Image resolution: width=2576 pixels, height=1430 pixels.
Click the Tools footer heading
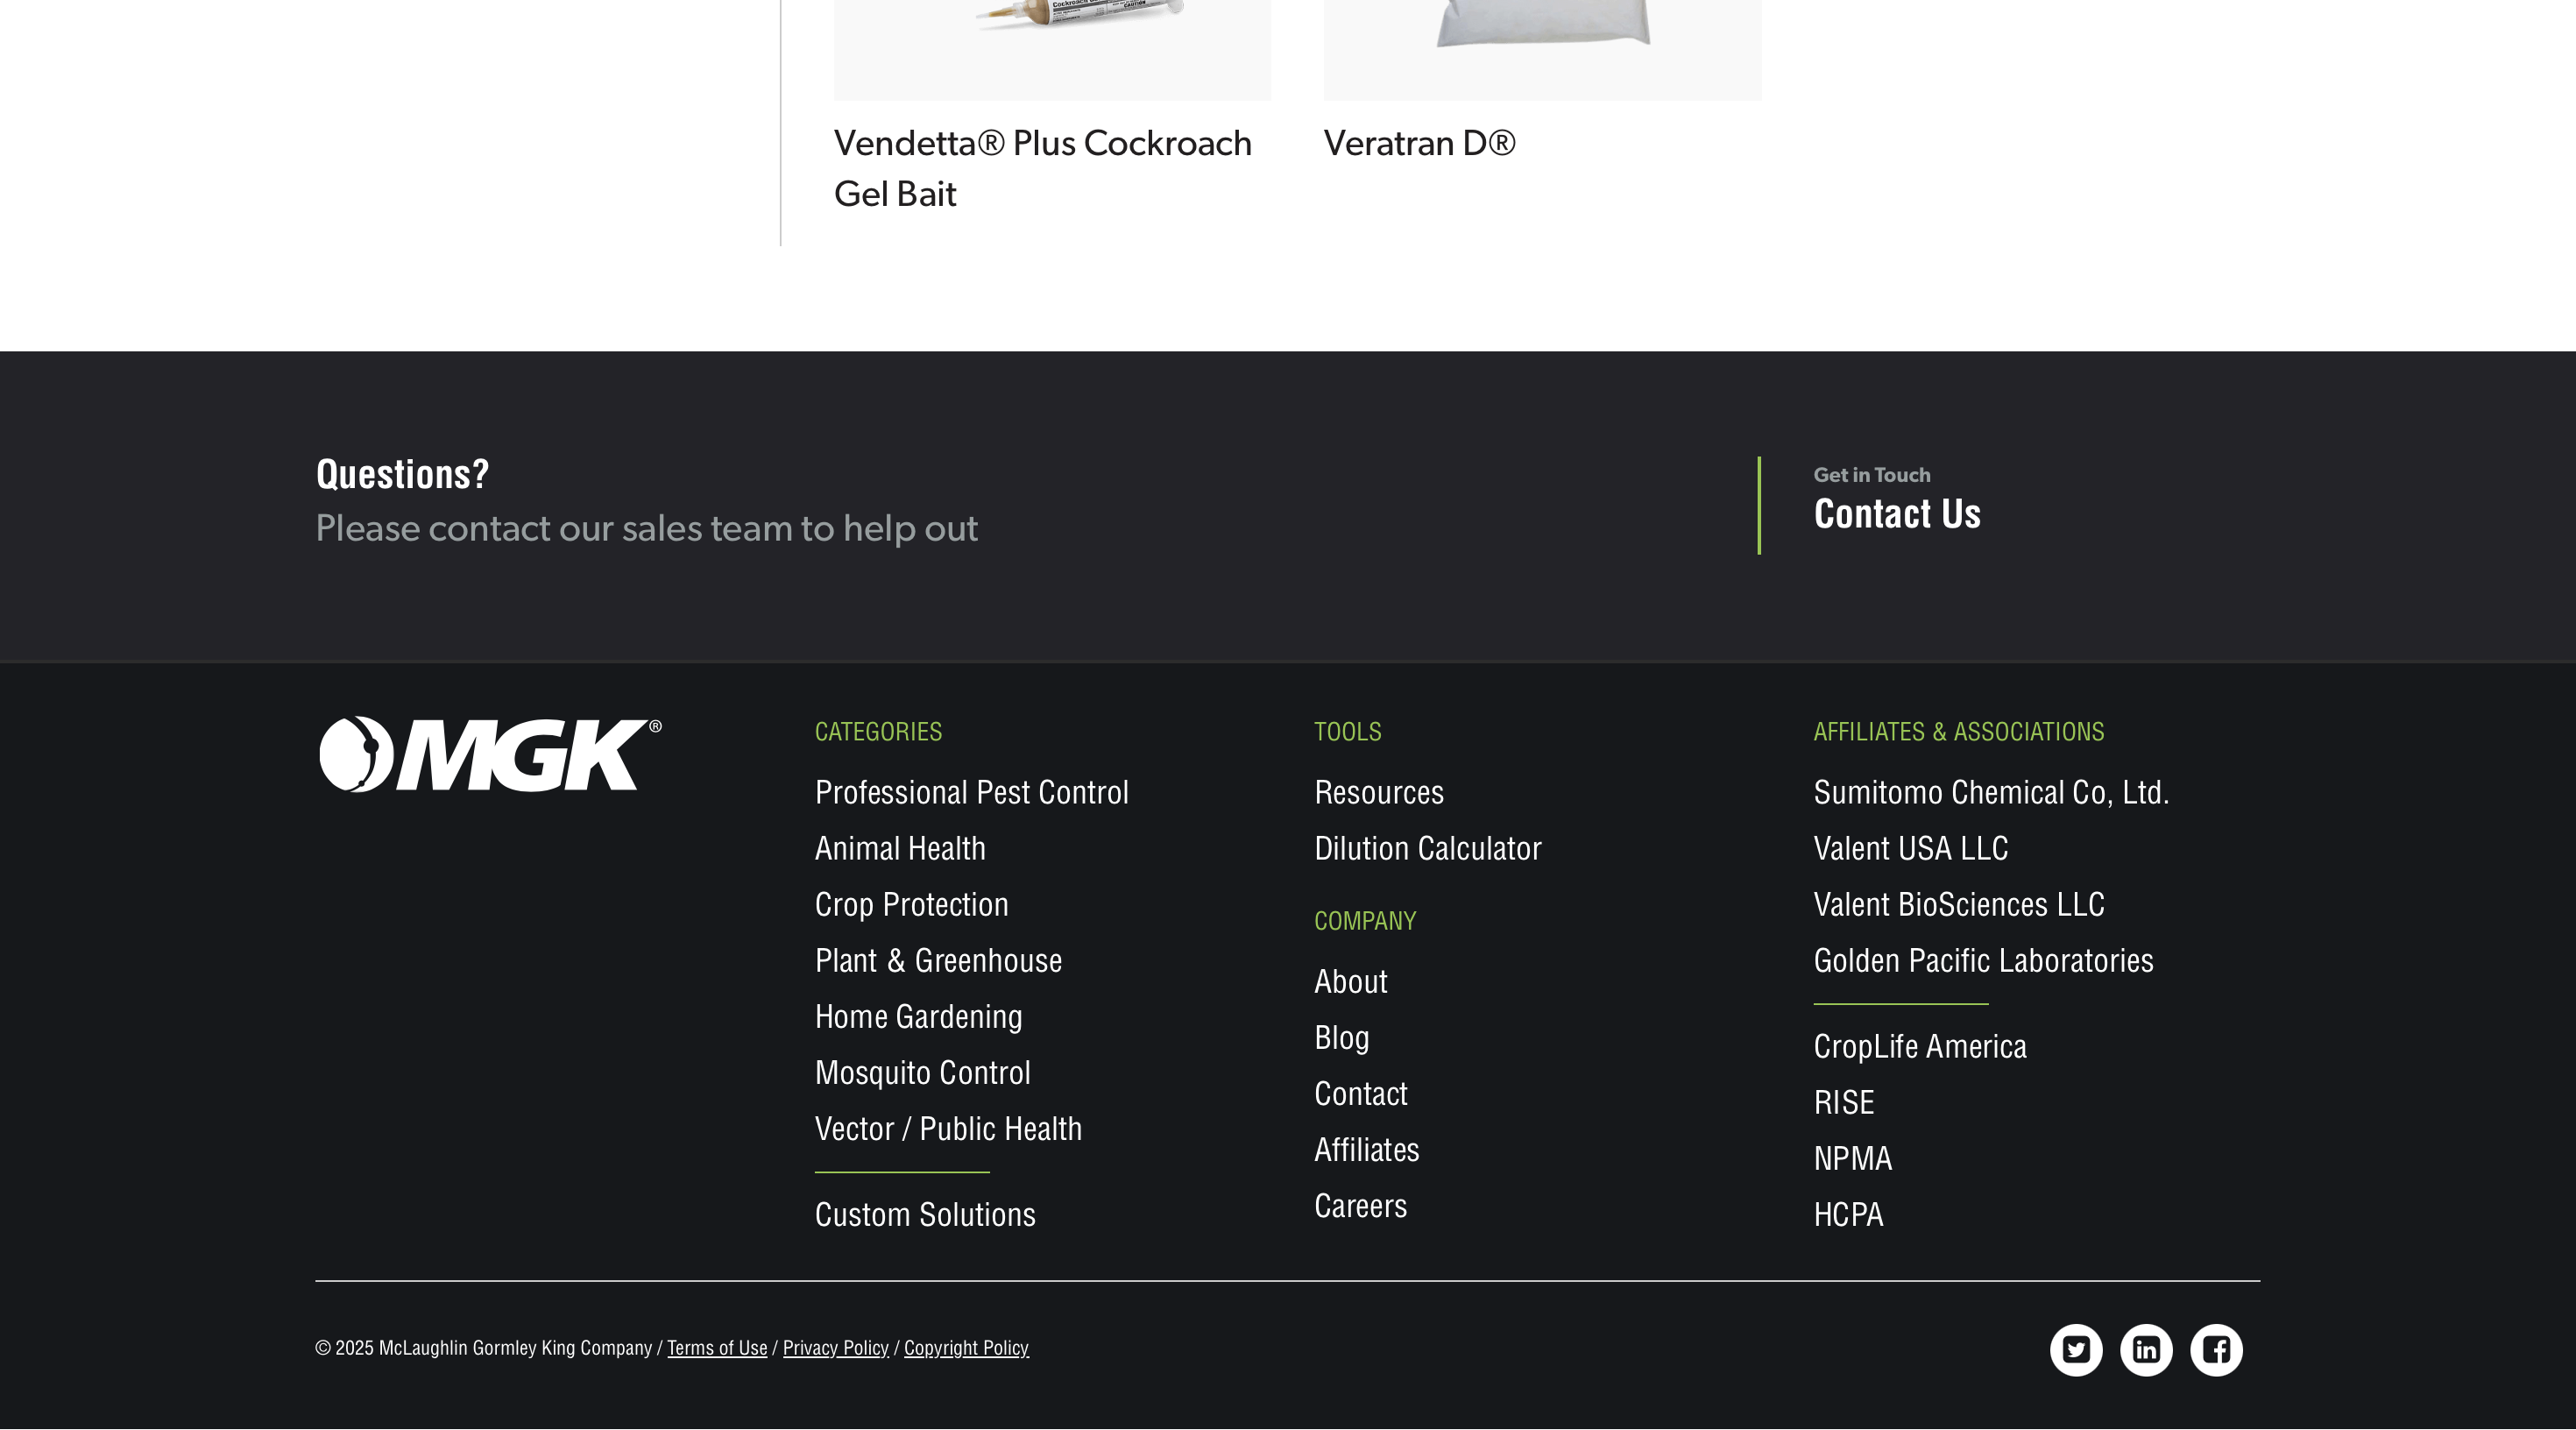pos(1348,732)
